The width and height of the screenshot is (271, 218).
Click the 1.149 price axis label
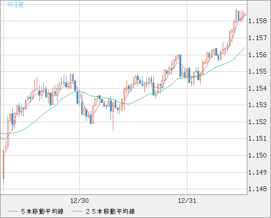pyautogui.click(x=257, y=172)
